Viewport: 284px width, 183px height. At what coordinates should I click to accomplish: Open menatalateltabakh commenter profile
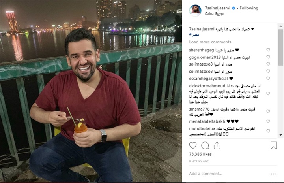pos(207,121)
